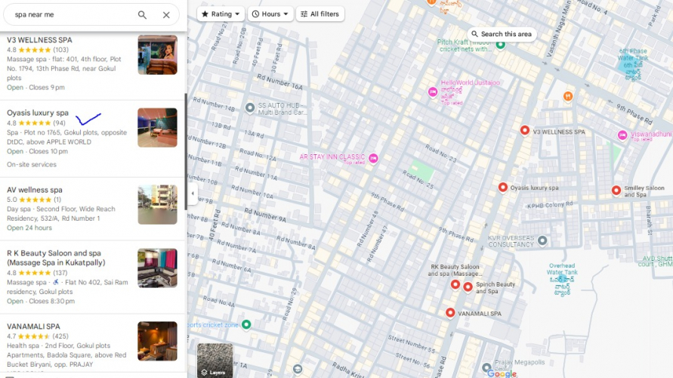The width and height of the screenshot is (673, 378).
Task: Click 'Closes 8:30 pm' text
Action: point(52,301)
